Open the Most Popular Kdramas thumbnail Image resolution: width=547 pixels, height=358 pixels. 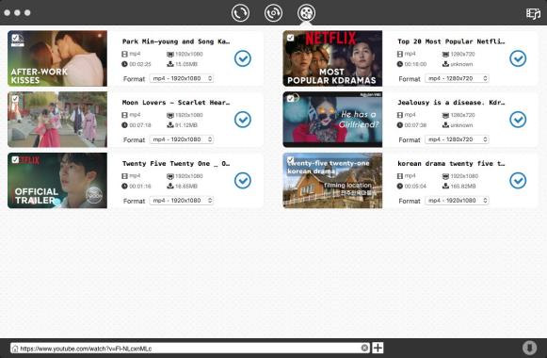click(332, 58)
